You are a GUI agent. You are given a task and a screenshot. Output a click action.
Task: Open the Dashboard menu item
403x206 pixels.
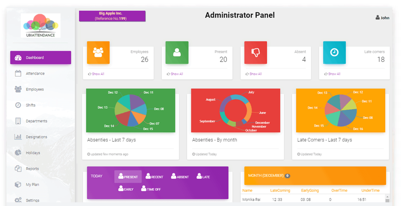[x=40, y=58]
